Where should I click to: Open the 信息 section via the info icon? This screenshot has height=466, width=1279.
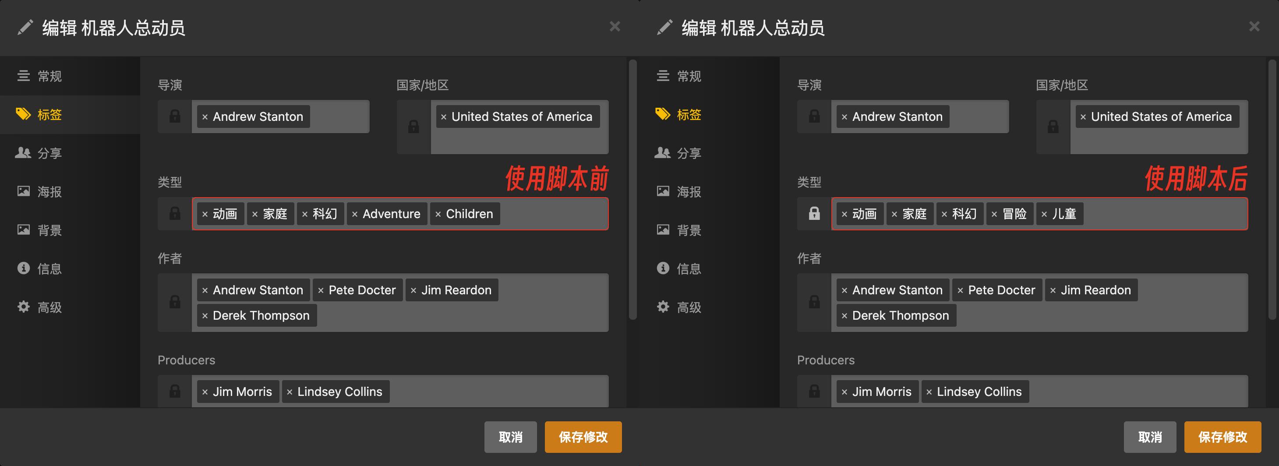pyautogui.click(x=23, y=268)
